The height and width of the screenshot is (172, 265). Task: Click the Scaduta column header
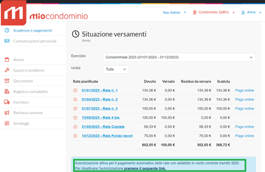coord(223,82)
